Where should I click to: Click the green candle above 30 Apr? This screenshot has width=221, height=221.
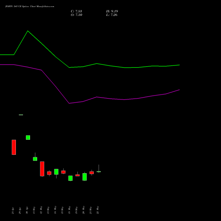coord(28,137)
